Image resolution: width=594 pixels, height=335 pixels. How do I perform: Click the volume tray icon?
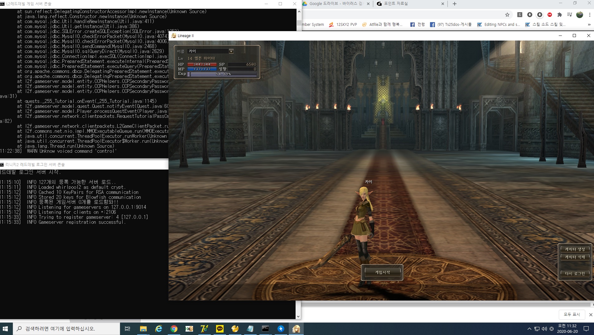[544, 328]
